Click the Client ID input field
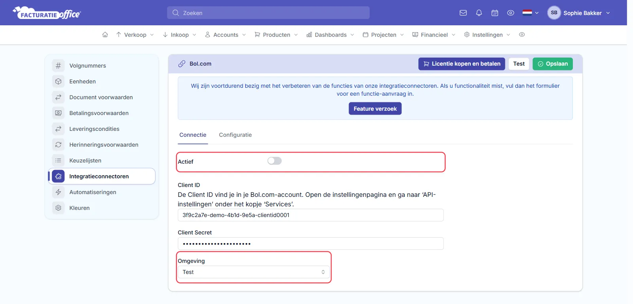 311,215
